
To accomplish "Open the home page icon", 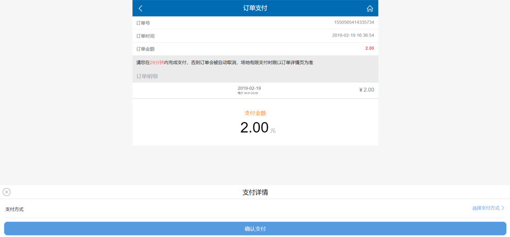I will click(370, 8).
